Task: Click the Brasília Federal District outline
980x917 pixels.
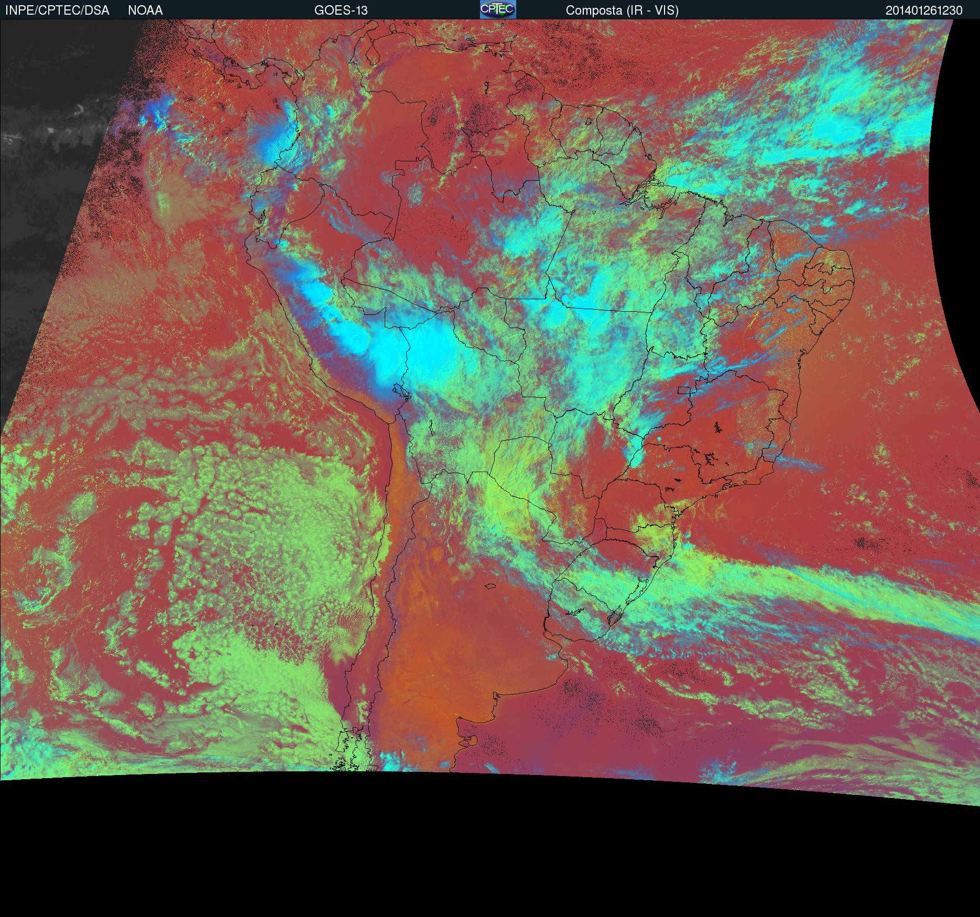Action: tap(683, 390)
